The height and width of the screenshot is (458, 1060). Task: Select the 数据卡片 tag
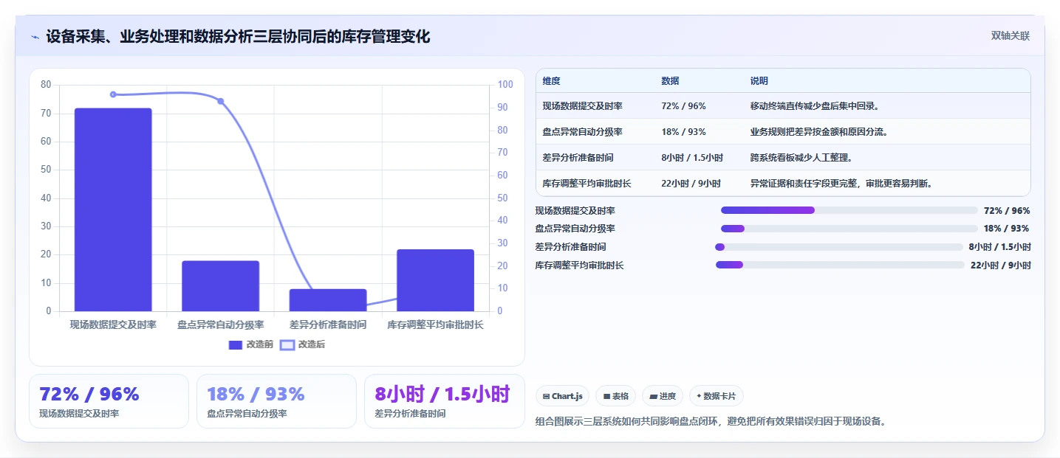coord(716,396)
